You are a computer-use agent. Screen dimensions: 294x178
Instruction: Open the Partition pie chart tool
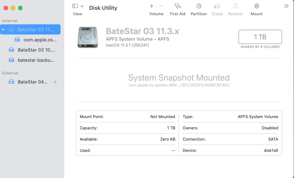pyautogui.click(x=199, y=6)
